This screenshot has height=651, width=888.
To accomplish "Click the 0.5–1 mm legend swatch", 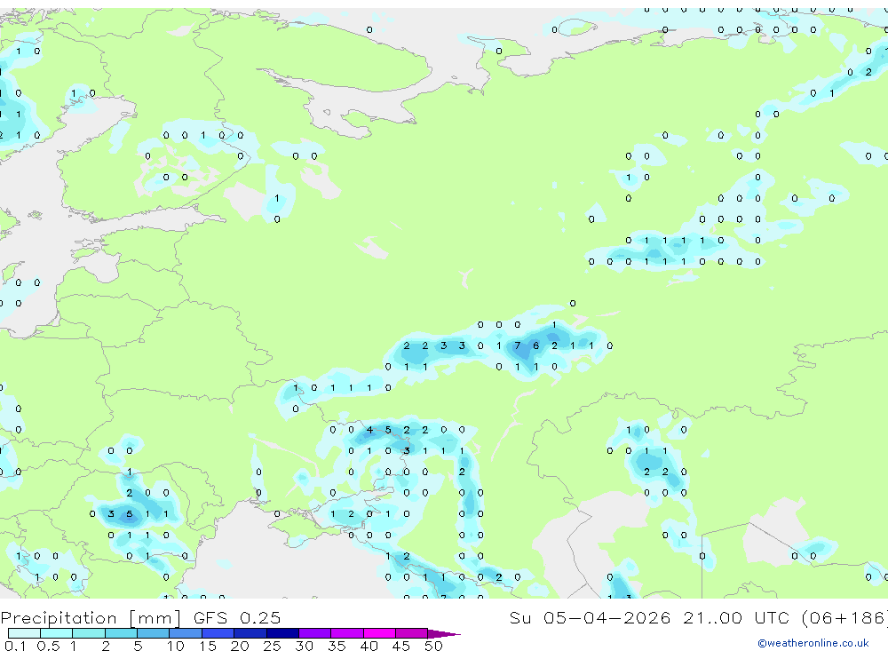I will (57, 633).
